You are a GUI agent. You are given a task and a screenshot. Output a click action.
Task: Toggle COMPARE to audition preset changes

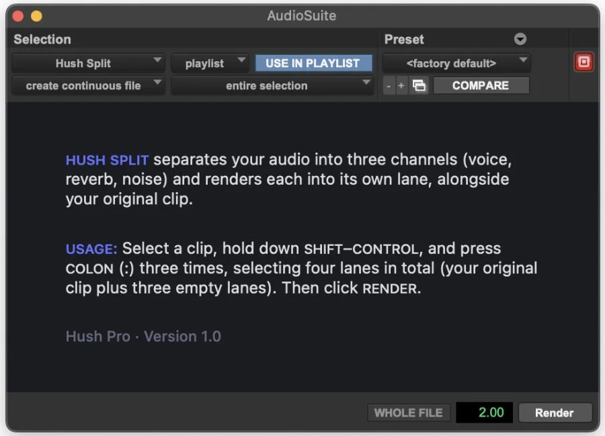coord(481,85)
